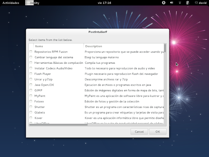
Task: Click description 'Elegi tu lenguaje materno'
Action: [x=102, y=57]
